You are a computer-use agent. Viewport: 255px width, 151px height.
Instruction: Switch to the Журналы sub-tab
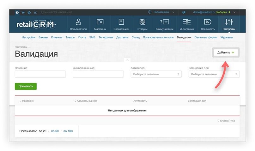click(x=227, y=37)
